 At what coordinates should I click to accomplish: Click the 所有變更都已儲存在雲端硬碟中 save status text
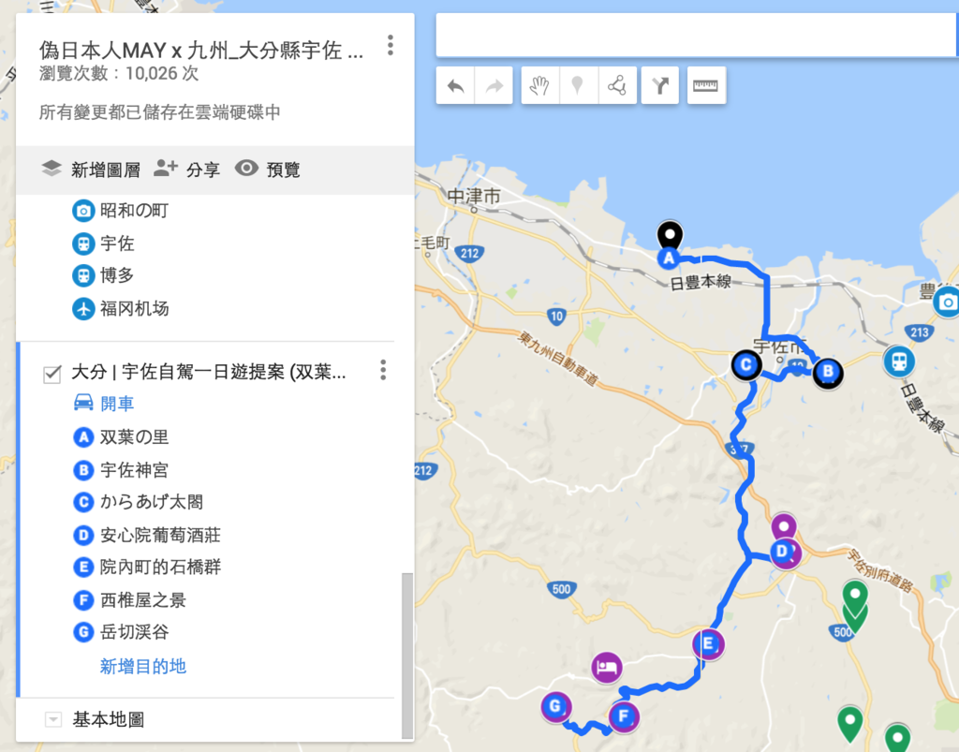[x=159, y=112]
